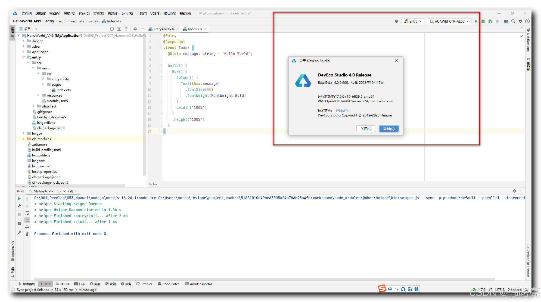Clear Run output with trash icon
541x302 pixels.
coord(27,234)
